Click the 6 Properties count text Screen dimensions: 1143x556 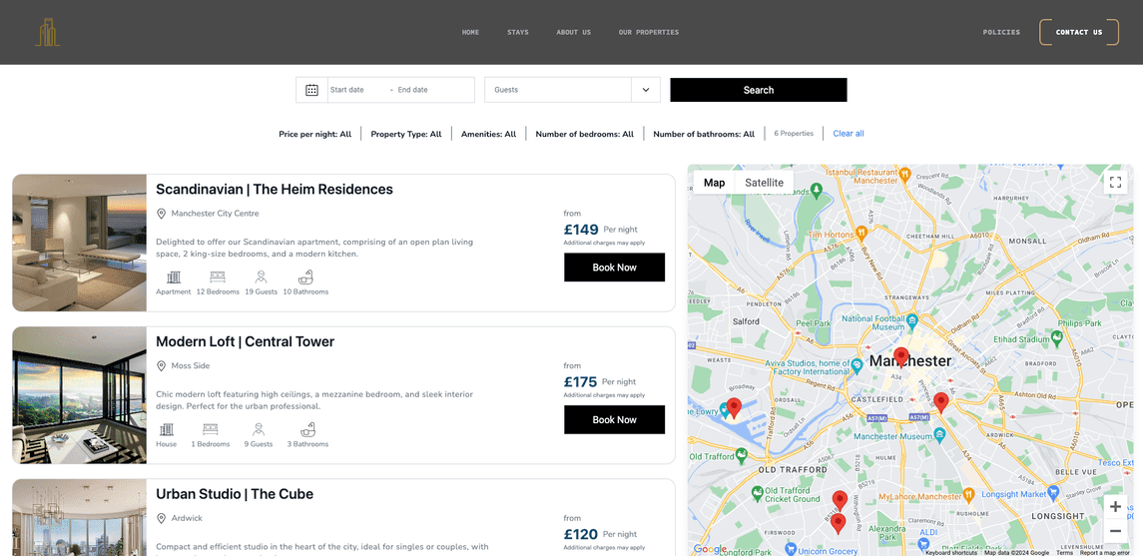[793, 134]
